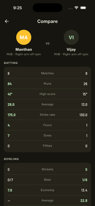Select the Matches row label
The height and width of the screenshot is (206, 95).
(47, 73)
